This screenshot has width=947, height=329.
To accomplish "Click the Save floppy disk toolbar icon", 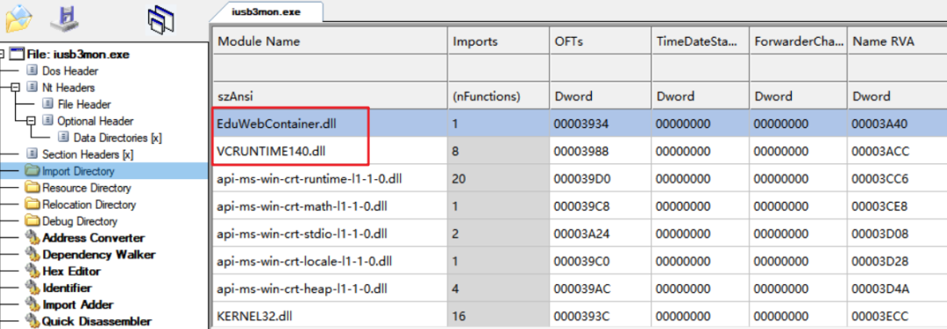I will click(63, 18).
